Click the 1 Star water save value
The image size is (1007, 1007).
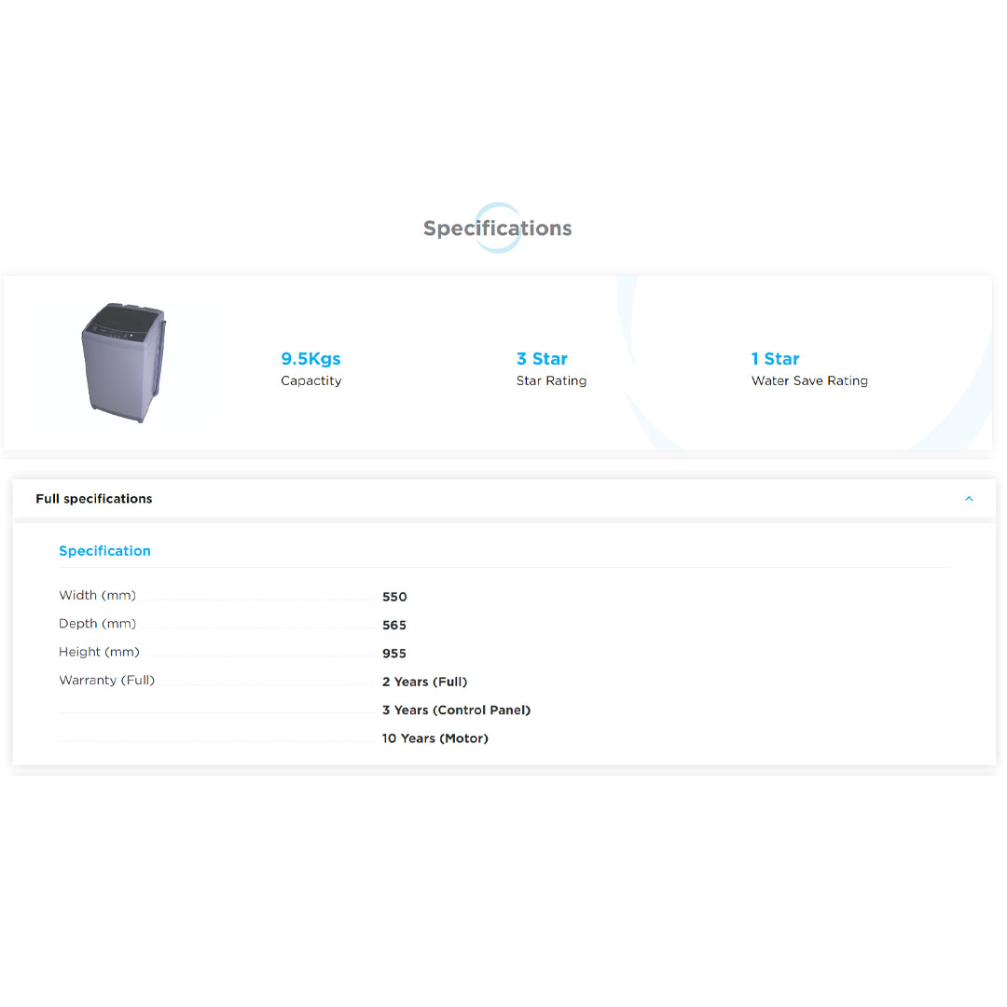[x=775, y=359]
